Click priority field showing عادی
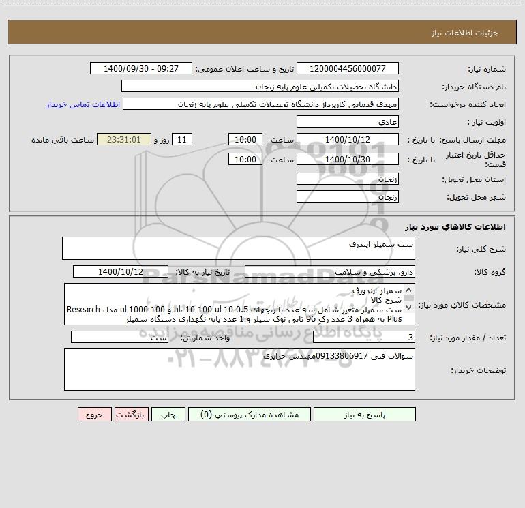This screenshot has height=508, width=525. point(348,121)
